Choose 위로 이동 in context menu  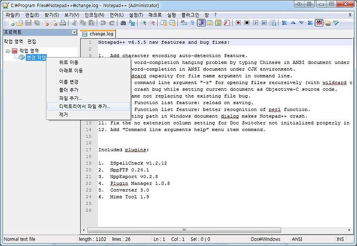click(x=88, y=62)
